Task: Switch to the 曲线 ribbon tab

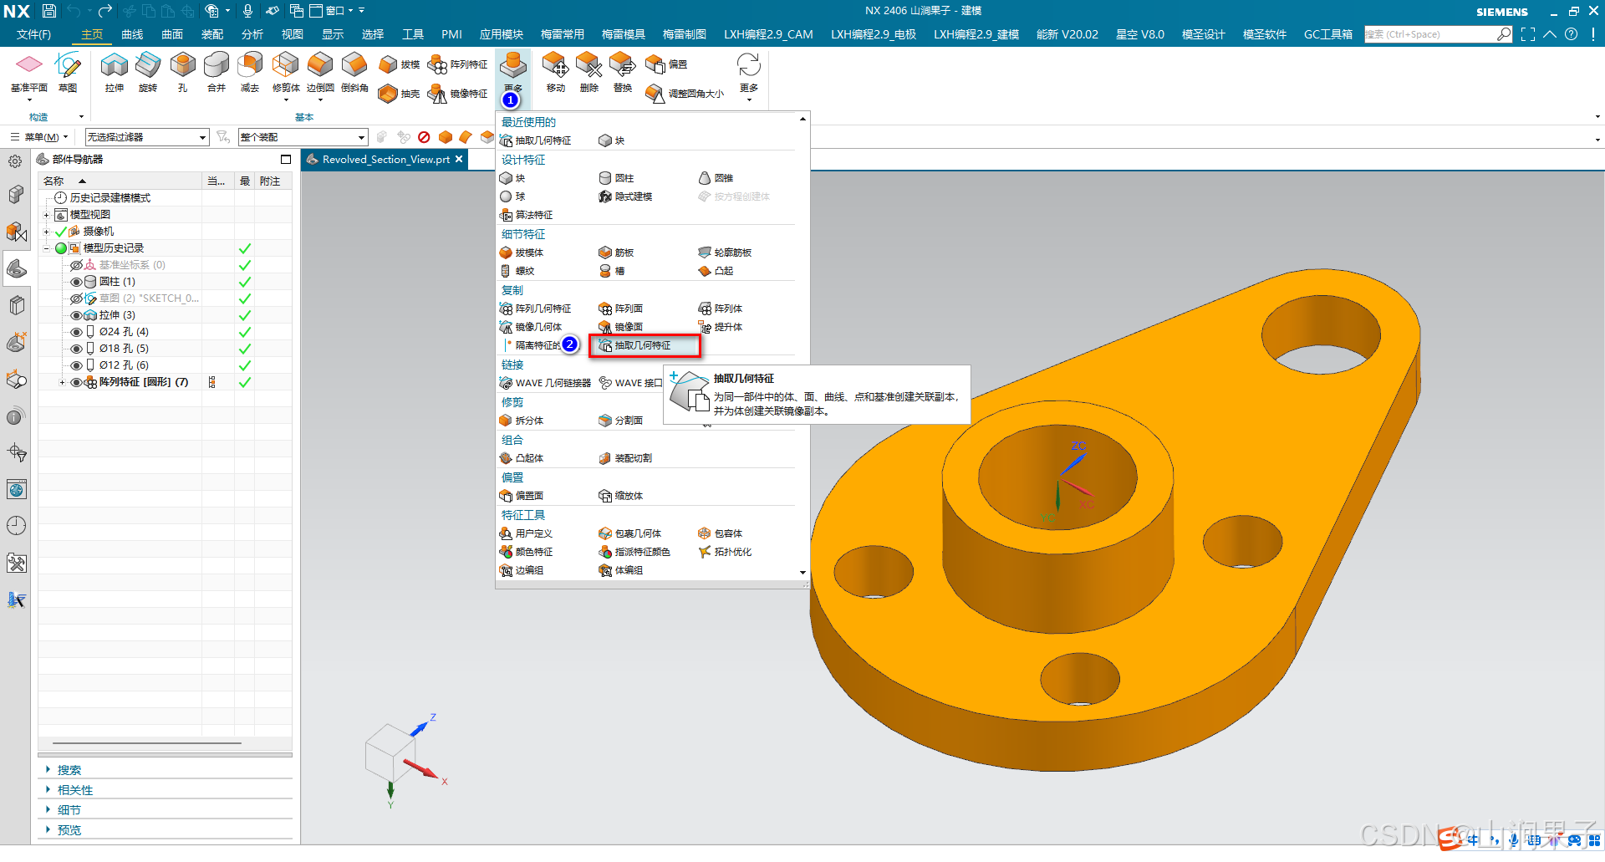Action: click(132, 34)
